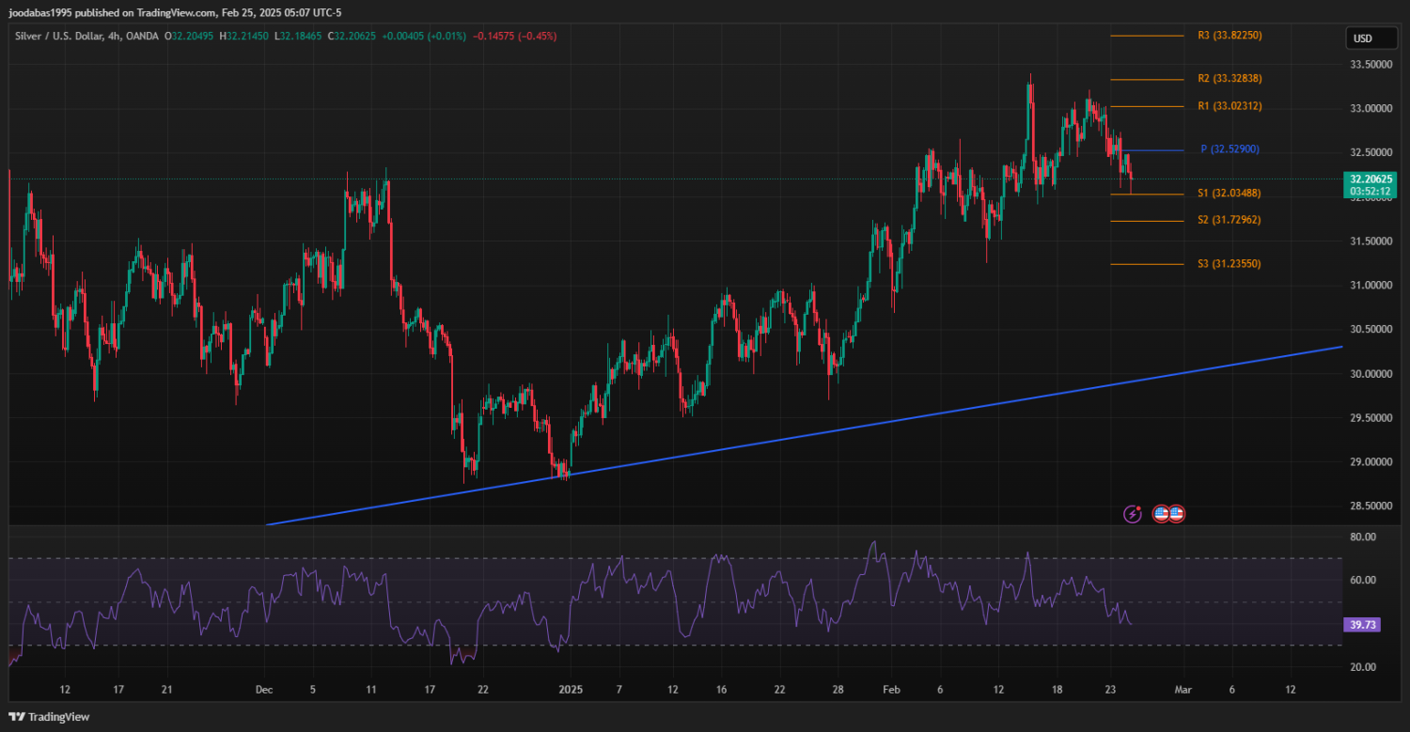Click the purple lightning event icon
This screenshot has height=732, width=1410.
[x=1133, y=514]
